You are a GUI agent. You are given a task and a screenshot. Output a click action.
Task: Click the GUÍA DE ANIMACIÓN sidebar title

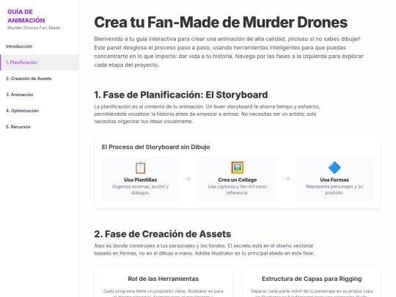point(26,16)
